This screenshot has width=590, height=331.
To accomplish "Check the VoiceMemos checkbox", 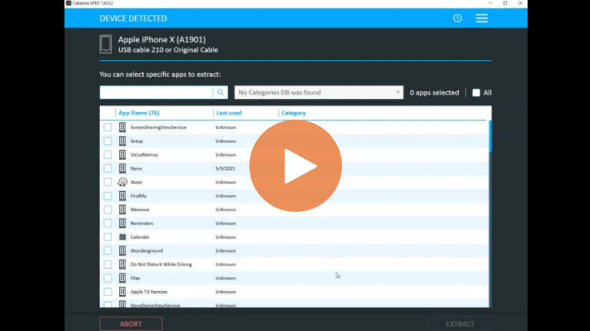I will (108, 154).
